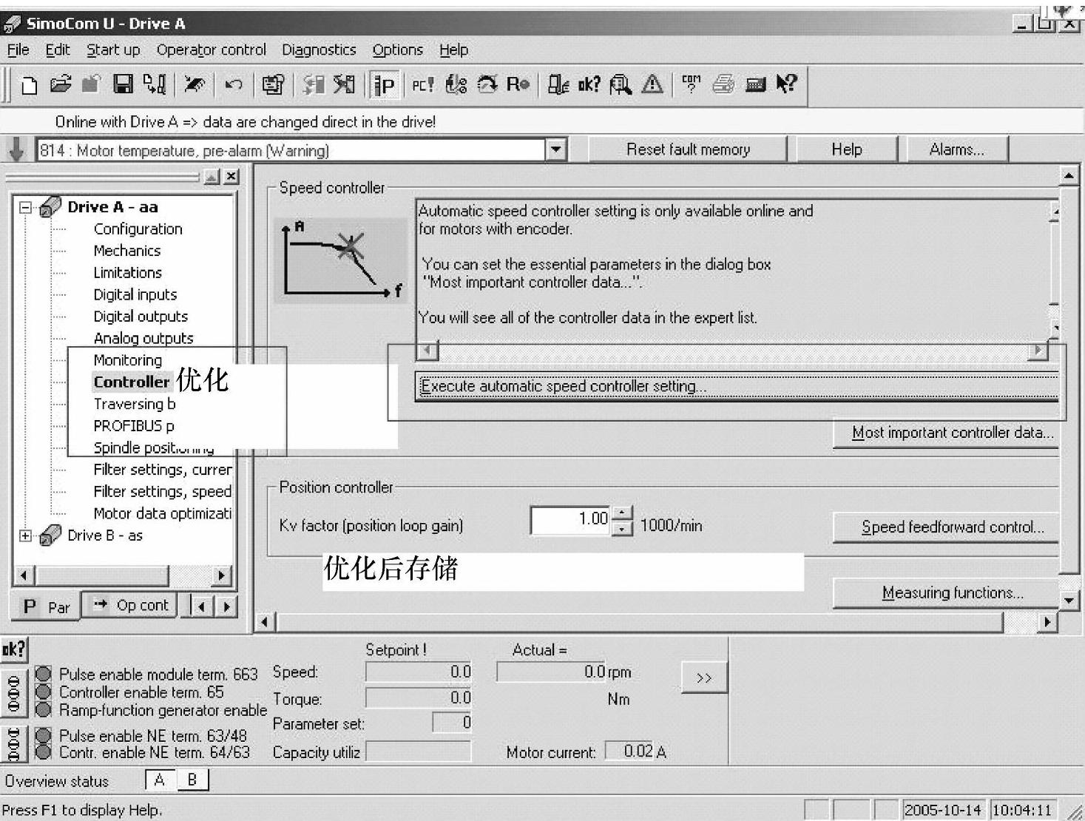The image size is (1085, 821).
Task: Collapse the Drive A - aa tree node
Action: pos(26,207)
